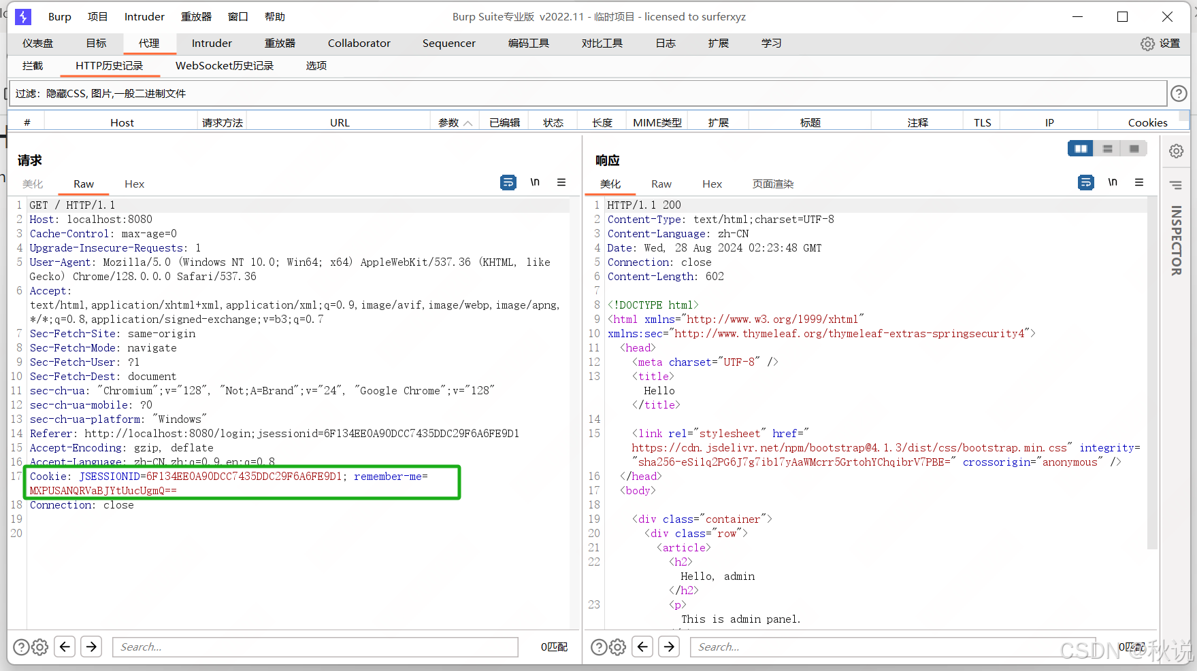Toggle non-printable characters in the response pane

pos(1113,182)
